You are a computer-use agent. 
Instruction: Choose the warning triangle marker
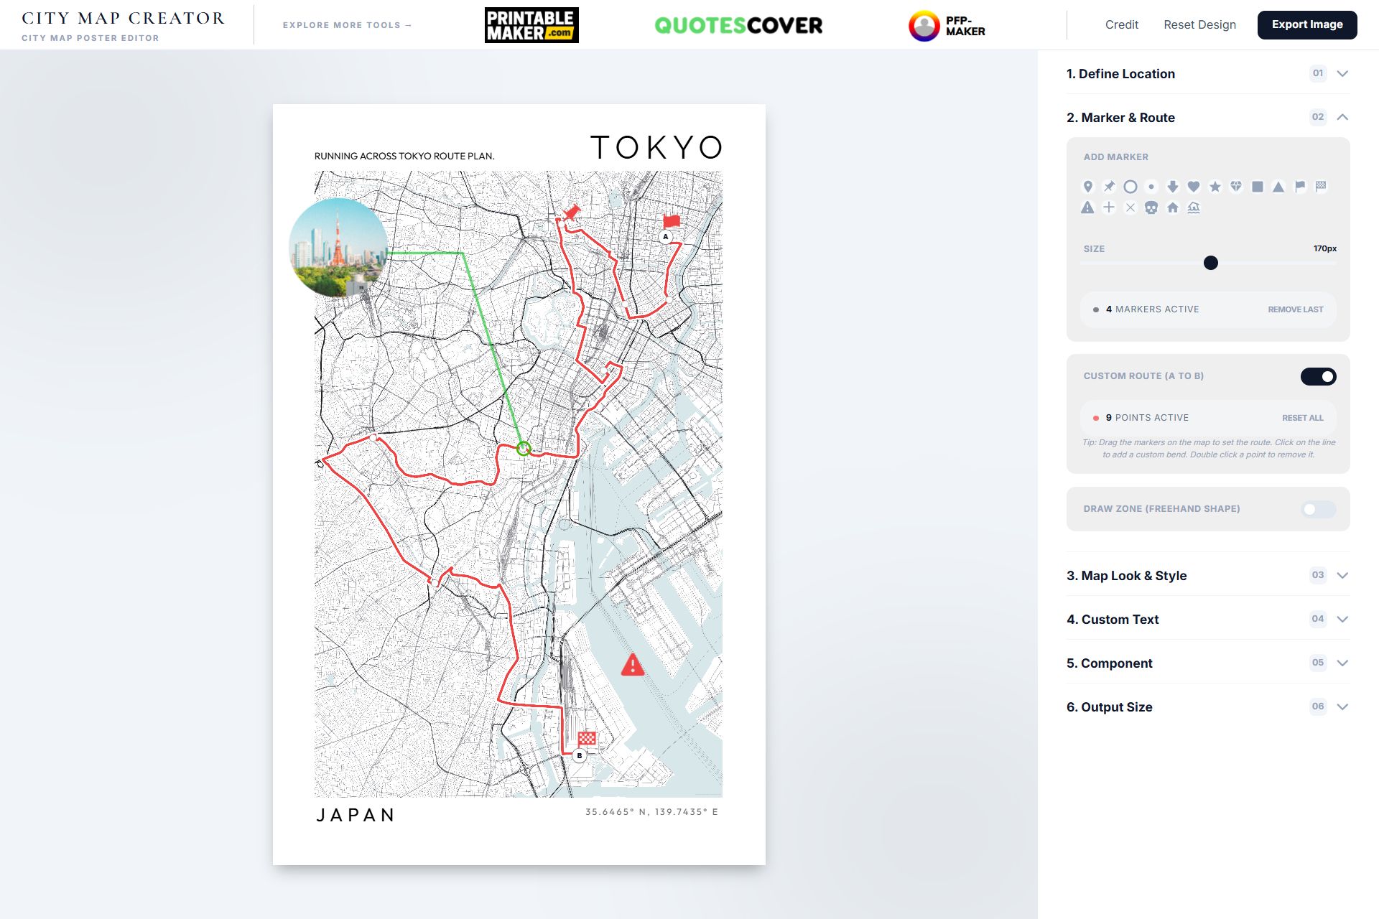[x=1087, y=208]
